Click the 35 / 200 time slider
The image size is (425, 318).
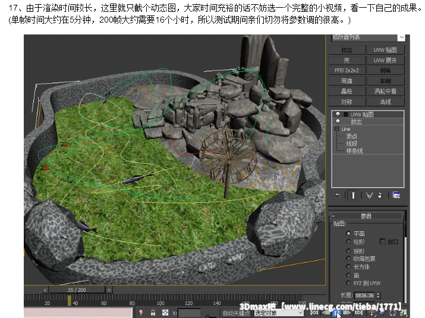click(76, 289)
